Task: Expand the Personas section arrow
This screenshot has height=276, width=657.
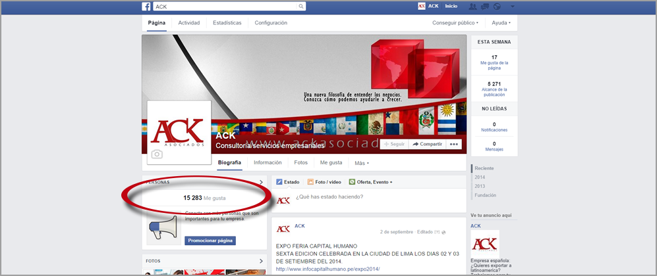Action: pos(261,182)
